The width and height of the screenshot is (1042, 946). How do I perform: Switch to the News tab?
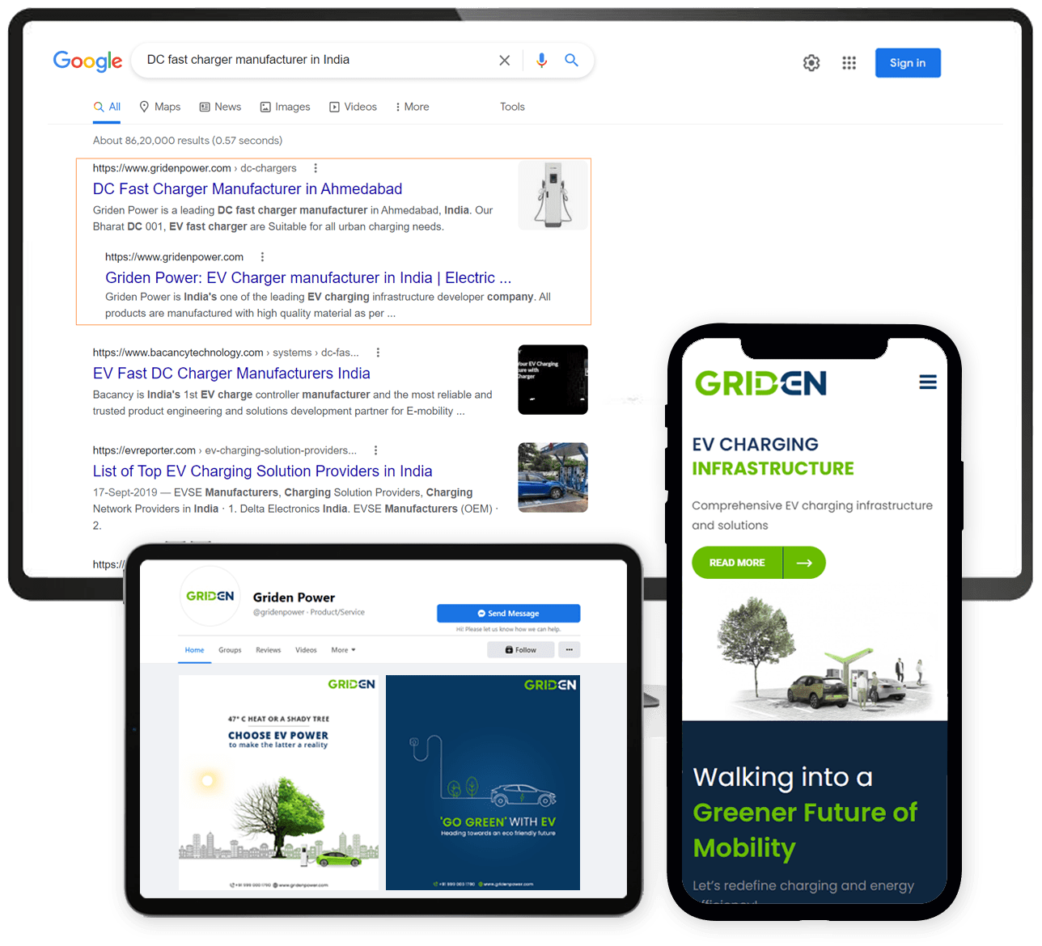click(220, 107)
